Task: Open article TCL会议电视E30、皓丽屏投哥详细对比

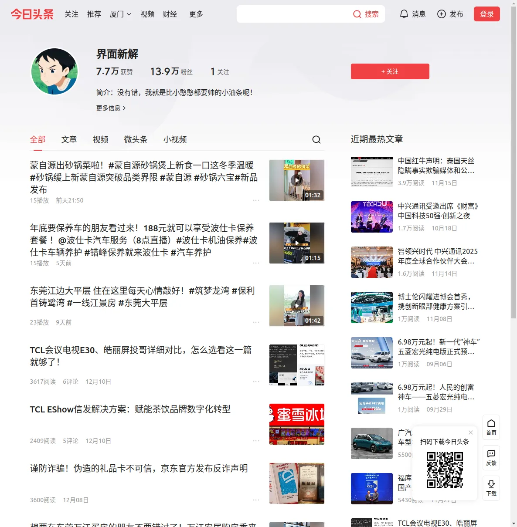Action: [141, 356]
